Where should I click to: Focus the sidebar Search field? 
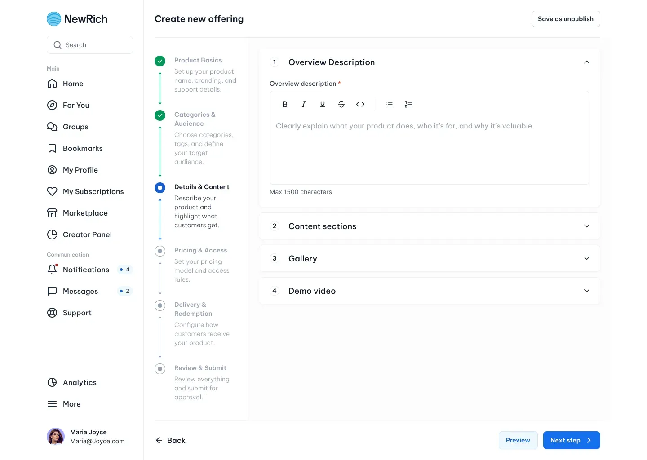[90, 45]
